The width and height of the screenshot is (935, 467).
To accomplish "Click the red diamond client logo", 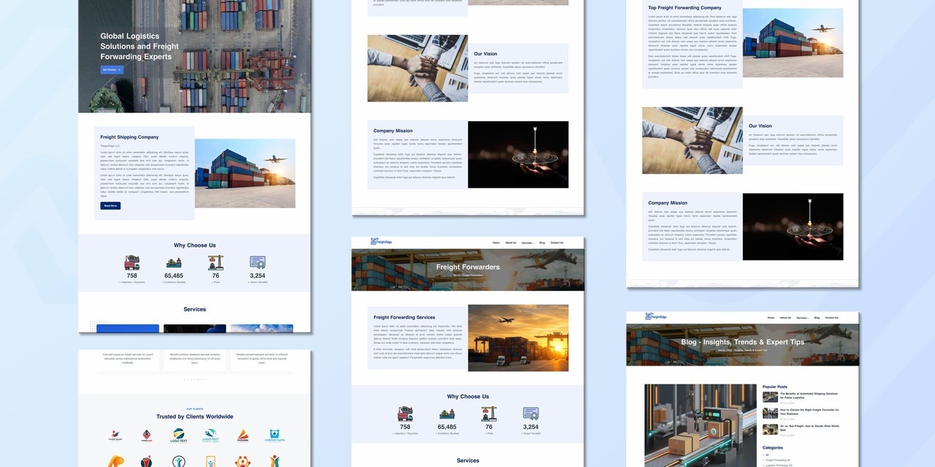I will (147, 436).
